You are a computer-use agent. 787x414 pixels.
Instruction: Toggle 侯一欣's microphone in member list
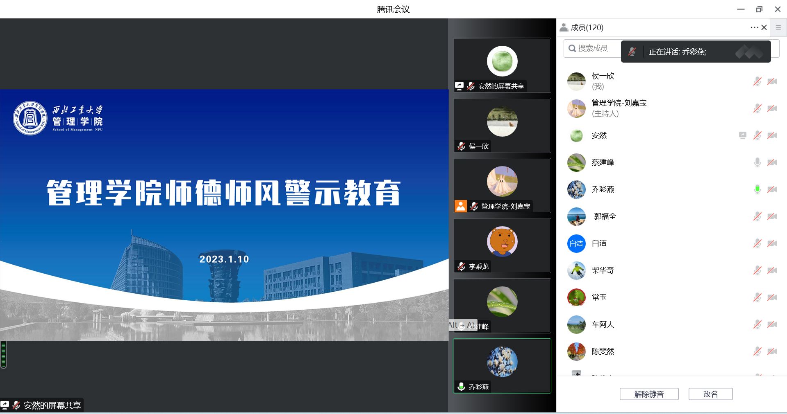[757, 81]
